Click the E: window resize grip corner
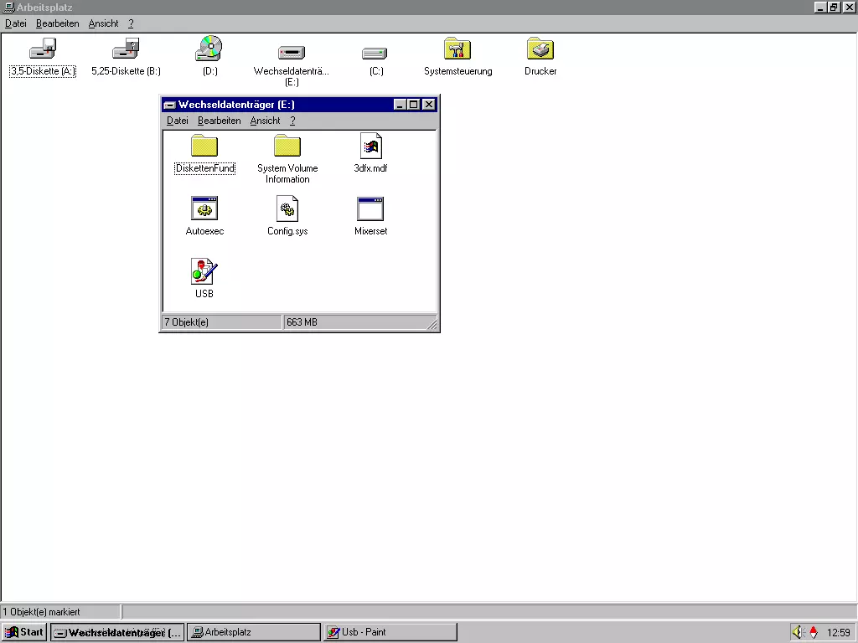This screenshot has width=858, height=643. point(432,325)
